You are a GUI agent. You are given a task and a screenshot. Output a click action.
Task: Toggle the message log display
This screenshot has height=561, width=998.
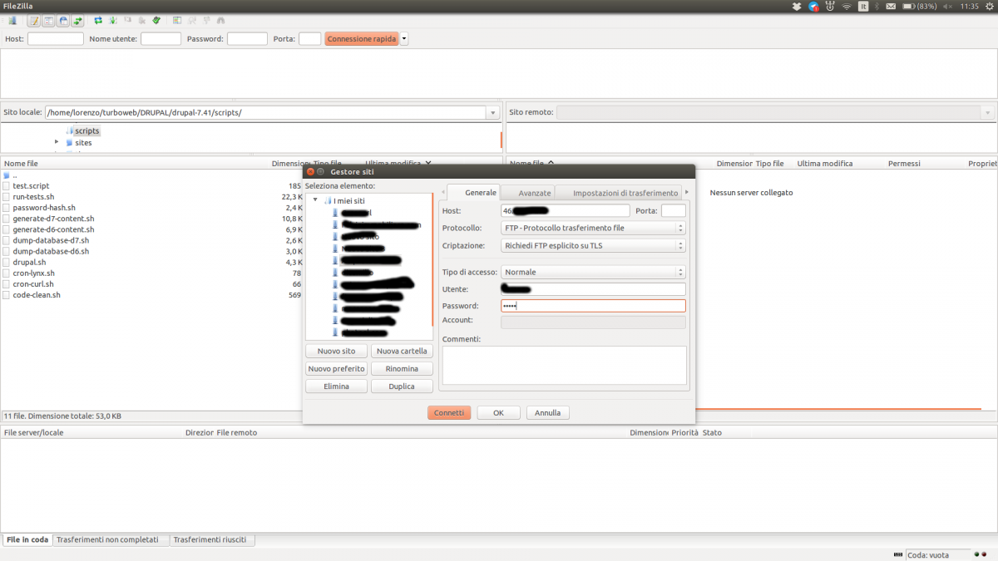34,20
